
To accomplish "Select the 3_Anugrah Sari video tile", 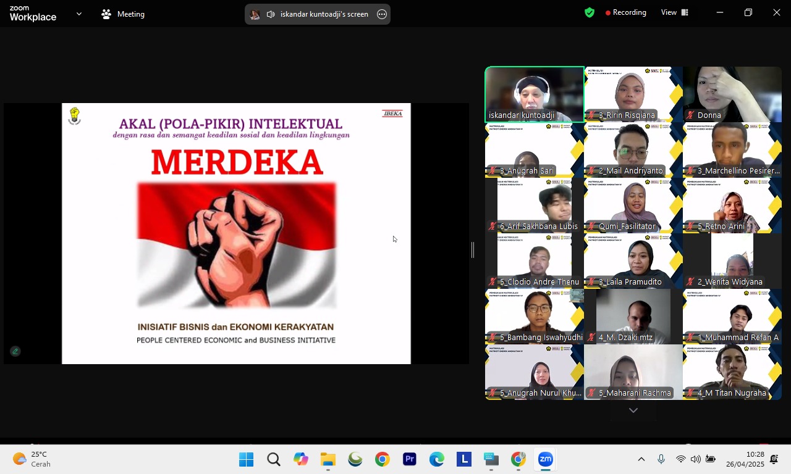I will click(x=535, y=150).
